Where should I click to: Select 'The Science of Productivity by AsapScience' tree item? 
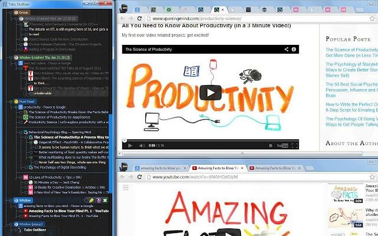pyautogui.click(x=59, y=117)
